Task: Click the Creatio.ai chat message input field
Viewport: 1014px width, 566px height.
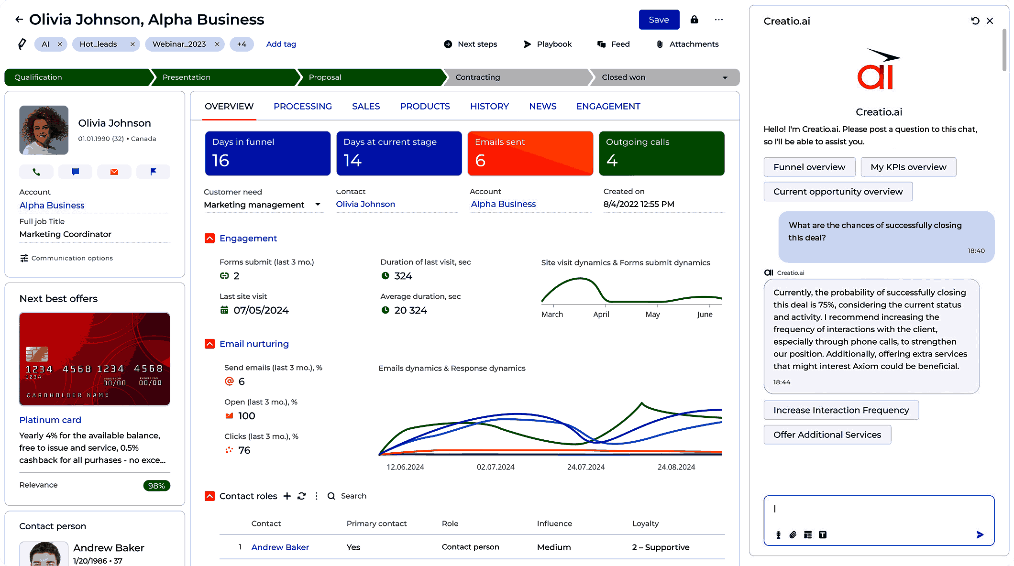Action: point(878,510)
